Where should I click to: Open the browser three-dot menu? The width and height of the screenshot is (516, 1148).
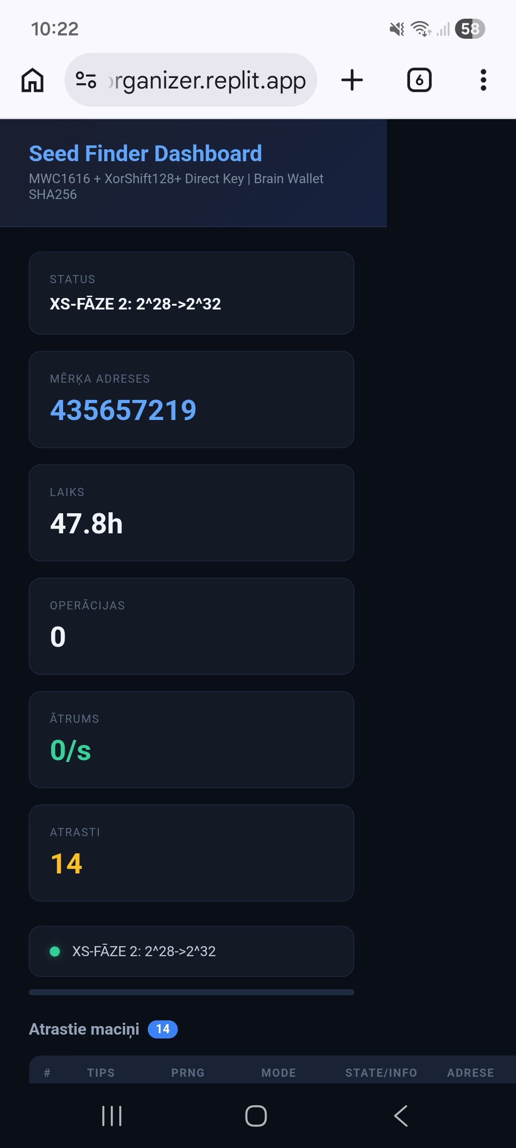(483, 80)
